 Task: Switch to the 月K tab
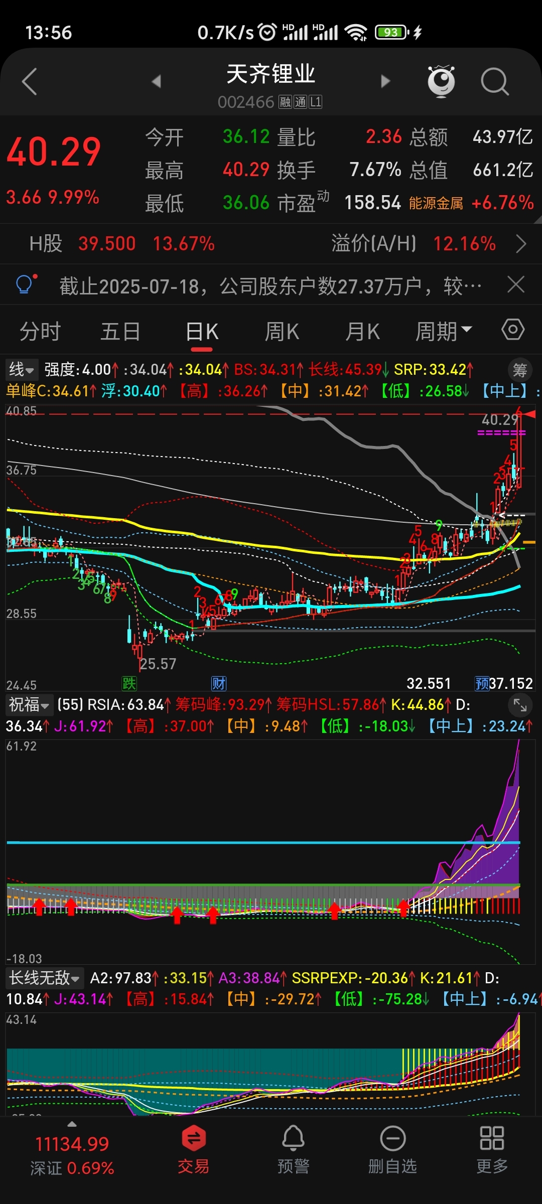362,331
